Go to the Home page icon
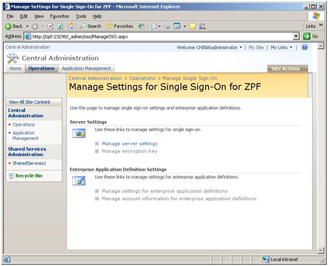 (71, 26)
